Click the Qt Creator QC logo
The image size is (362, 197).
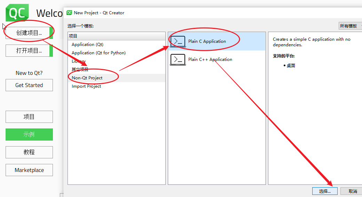point(17,13)
